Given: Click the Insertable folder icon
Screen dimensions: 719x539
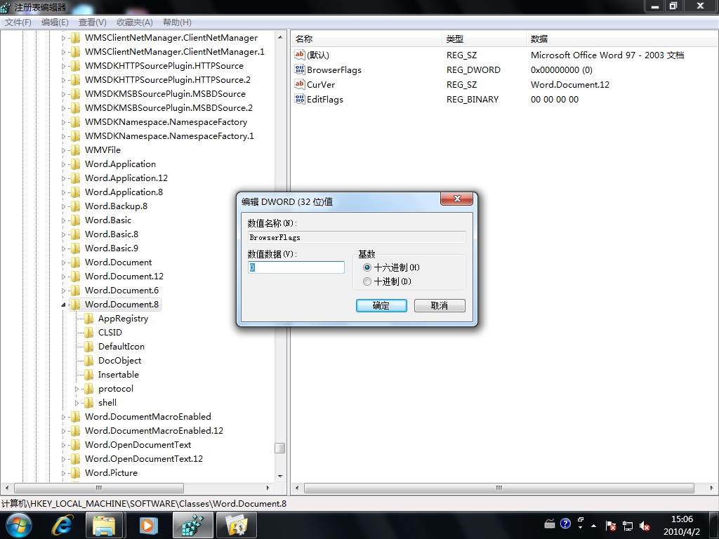Looking at the screenshot, I should [88, 375].
